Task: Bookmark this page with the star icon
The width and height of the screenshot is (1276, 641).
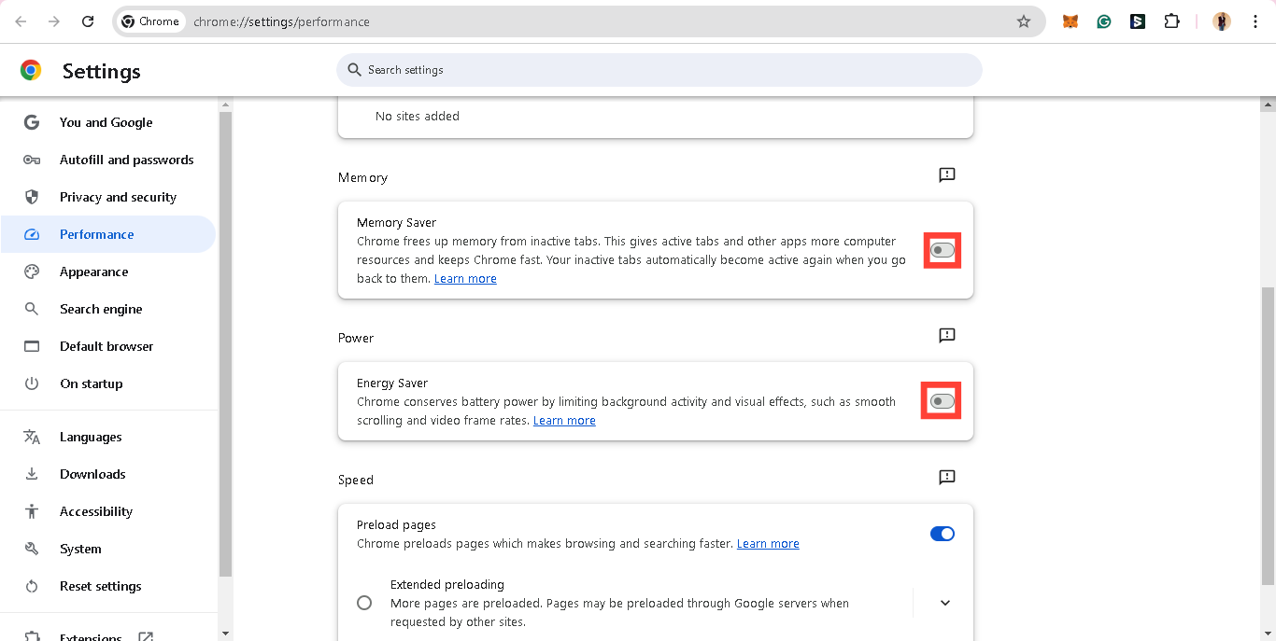Action: pyautogui.click(x=1024, y=21)
